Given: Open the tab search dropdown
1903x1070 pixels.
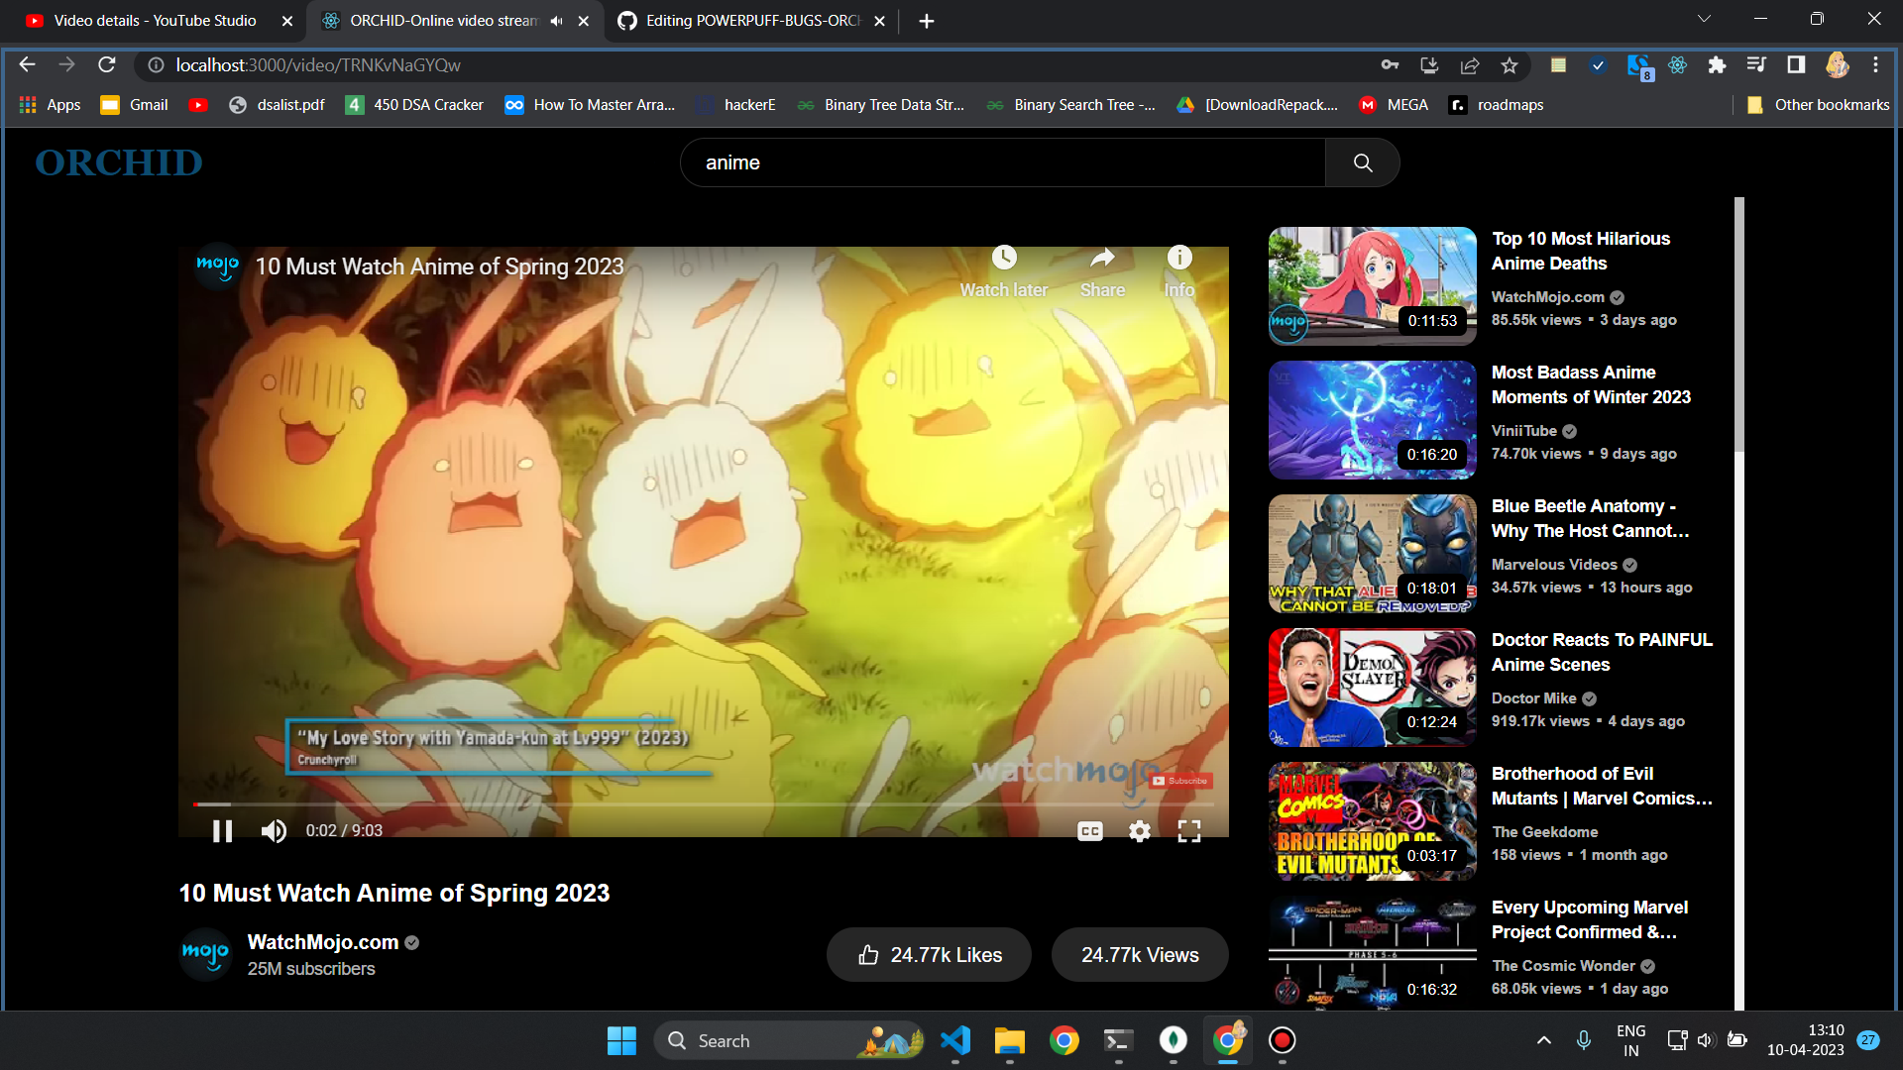Looking at the screenshot, I should point(1703,19).
